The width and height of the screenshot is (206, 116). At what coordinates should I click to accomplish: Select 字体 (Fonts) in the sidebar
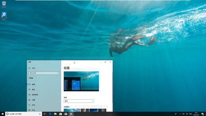pyautogui.click(x=44, y=105)
